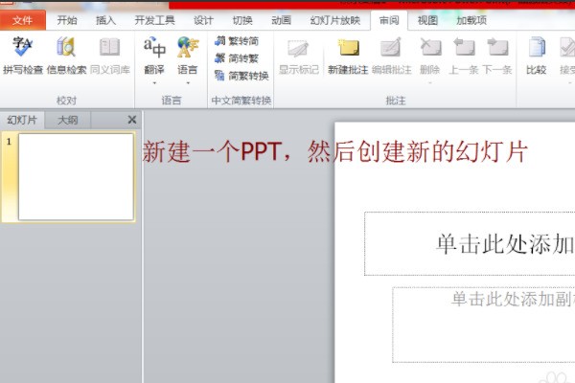This screenshot has height=383, width=575.
Task: Click the subtitle placeholder on slide
Action: click(484, 325)
